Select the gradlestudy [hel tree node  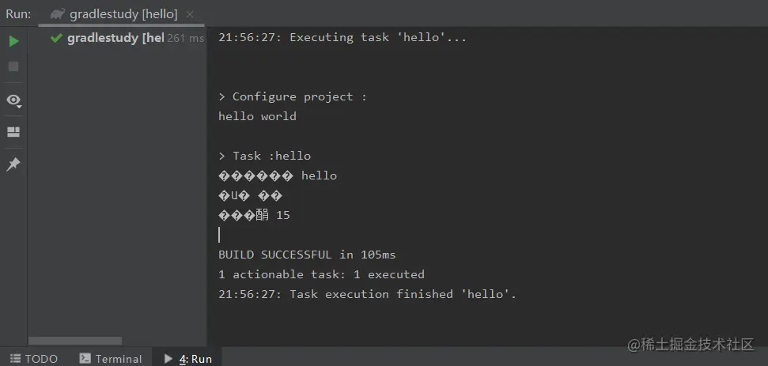click(115, 38)
